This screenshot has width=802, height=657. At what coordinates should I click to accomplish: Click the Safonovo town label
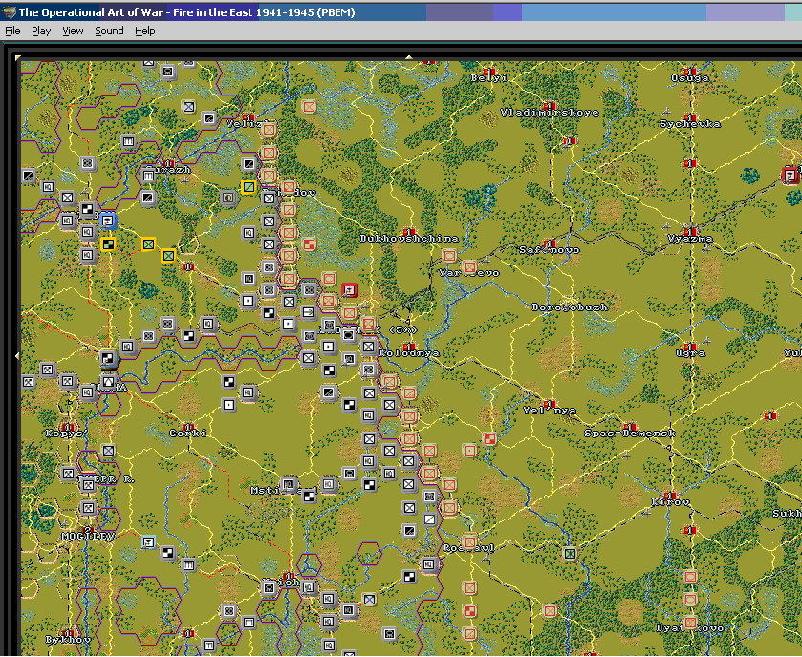click(x=550, y=250)
